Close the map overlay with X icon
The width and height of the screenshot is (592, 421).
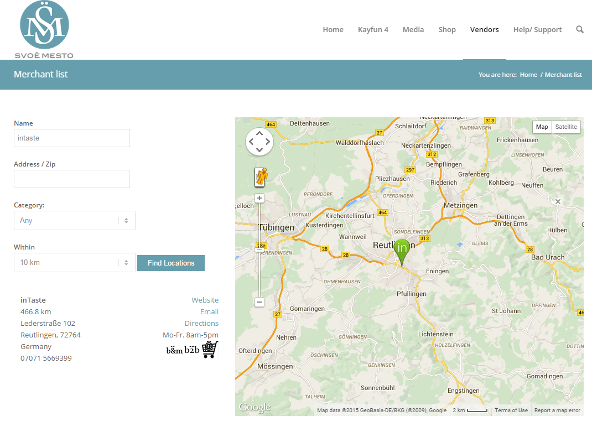point(558,201)
